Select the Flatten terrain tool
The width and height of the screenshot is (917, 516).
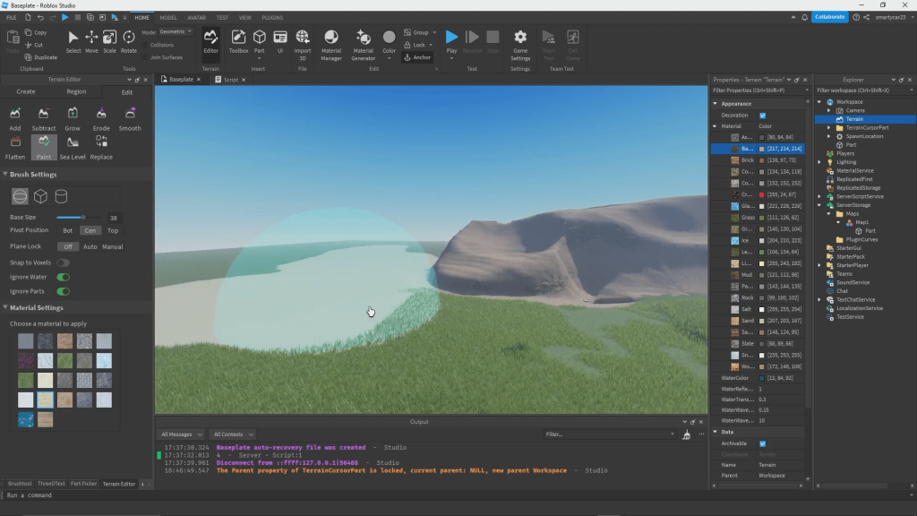coord(15,148)
